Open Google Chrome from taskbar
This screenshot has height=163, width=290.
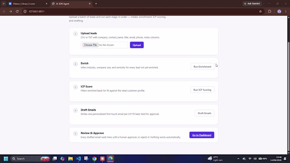coord(94,159)
